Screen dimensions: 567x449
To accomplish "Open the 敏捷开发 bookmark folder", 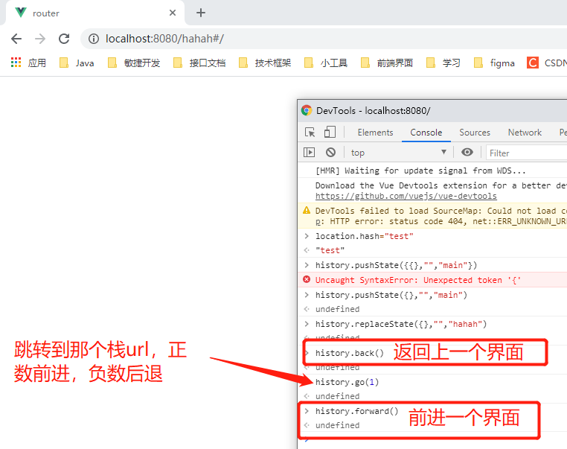I will (134, 63).
